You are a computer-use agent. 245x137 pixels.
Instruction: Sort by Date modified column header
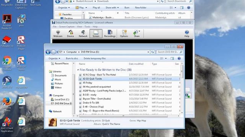pyautogui.click(x=136, y=64)
